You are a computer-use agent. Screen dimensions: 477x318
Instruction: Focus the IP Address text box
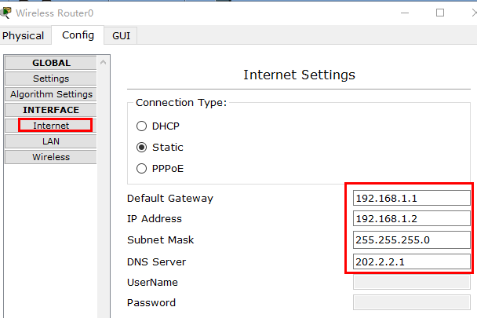411,219
